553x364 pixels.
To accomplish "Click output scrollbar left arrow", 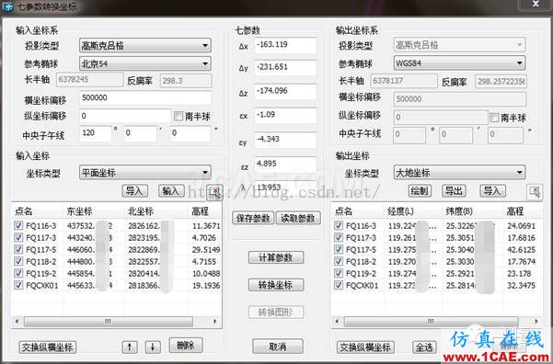I will (x=337, y=322).
